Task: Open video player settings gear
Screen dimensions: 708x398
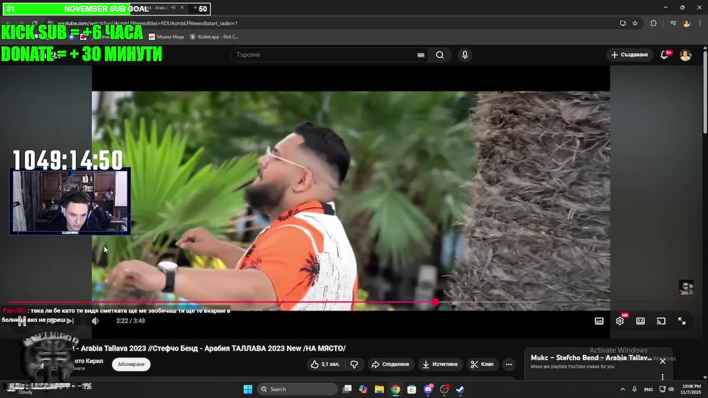Action: (620, 321)
